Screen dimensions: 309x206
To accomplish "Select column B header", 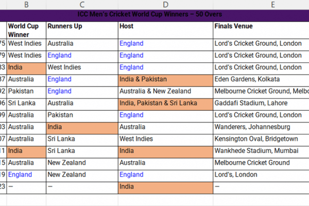I will point(26,5).
